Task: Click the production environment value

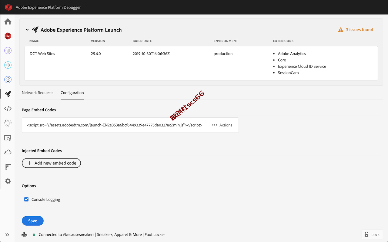Action: click(x=223, y=54)
